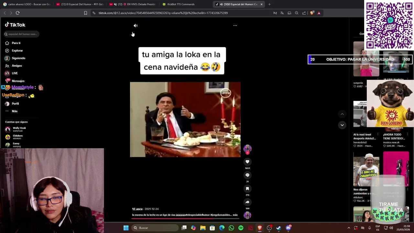Screen dimensions: 414x233
Task: Open the Windows Start menu
Action: coord(126,228)
